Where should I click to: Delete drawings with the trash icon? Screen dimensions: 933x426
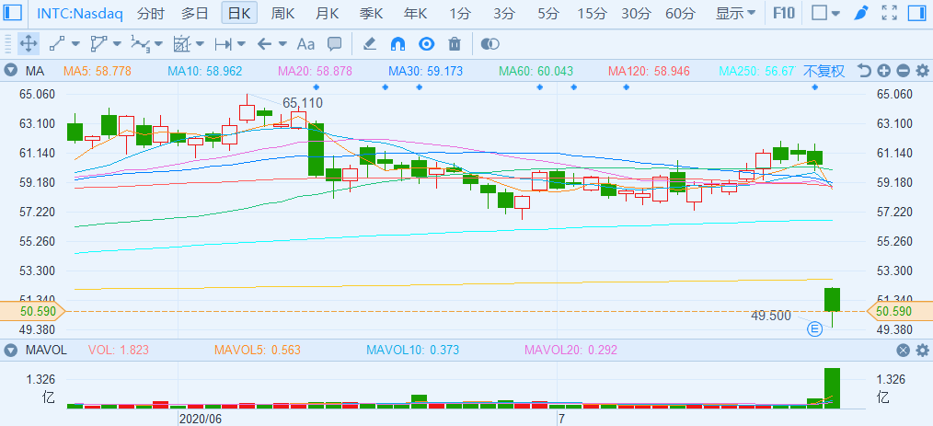pyautogui.click(x=455, y=43)
